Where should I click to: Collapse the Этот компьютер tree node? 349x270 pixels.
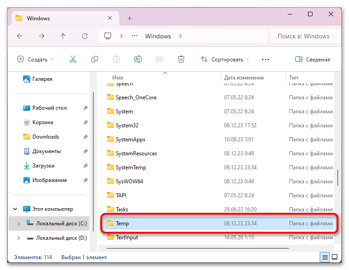(15, 209)
